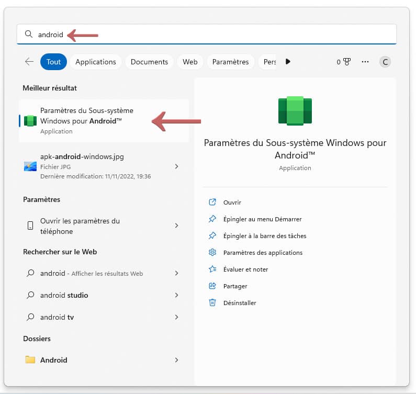Screen dimensions: 416x394
Task: Click pin icon for barre des tâches
Action: pos(212,235)
